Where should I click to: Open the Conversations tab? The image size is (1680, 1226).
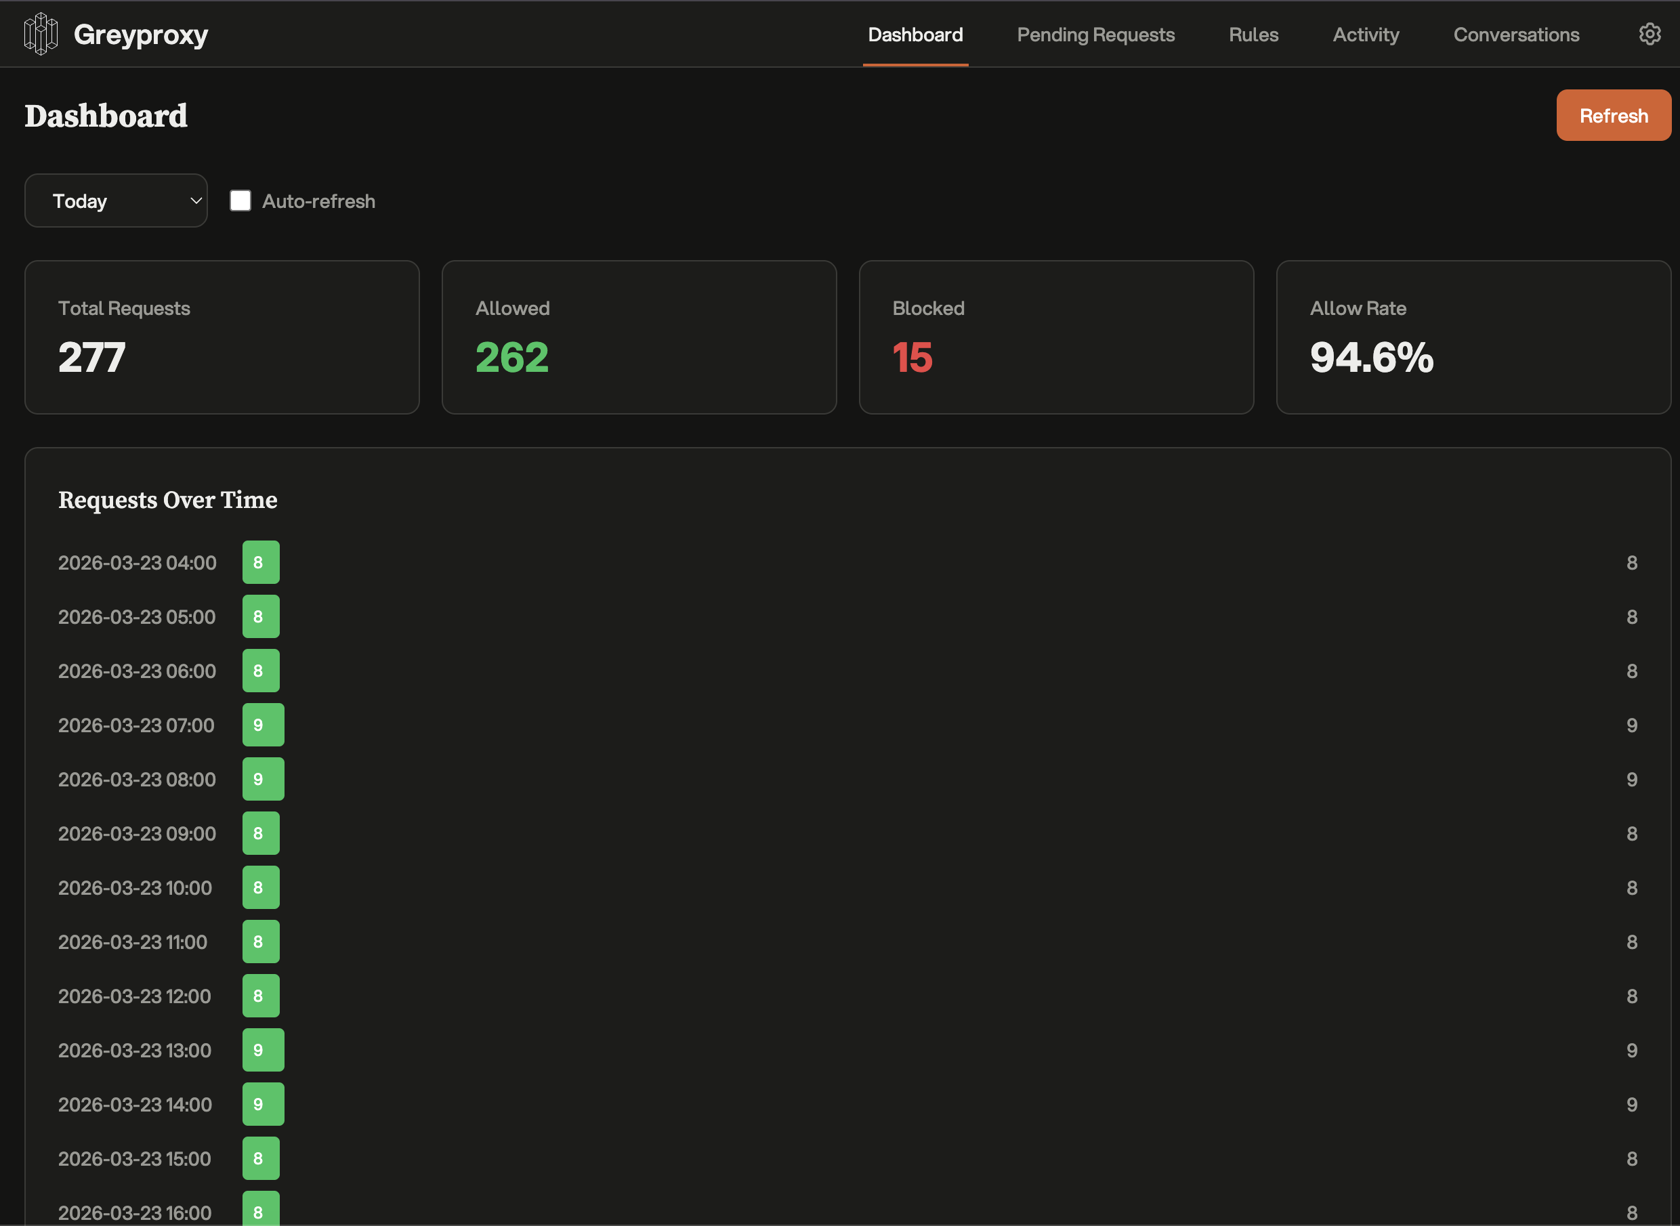coord(1516,35)
